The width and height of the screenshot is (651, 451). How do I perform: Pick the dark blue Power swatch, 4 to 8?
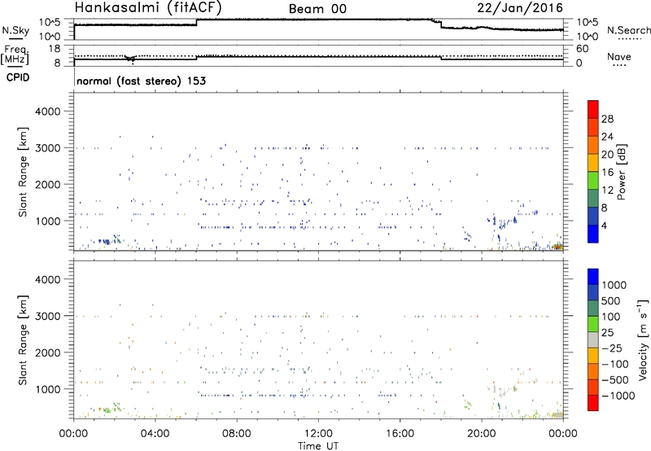pos(593,216)
